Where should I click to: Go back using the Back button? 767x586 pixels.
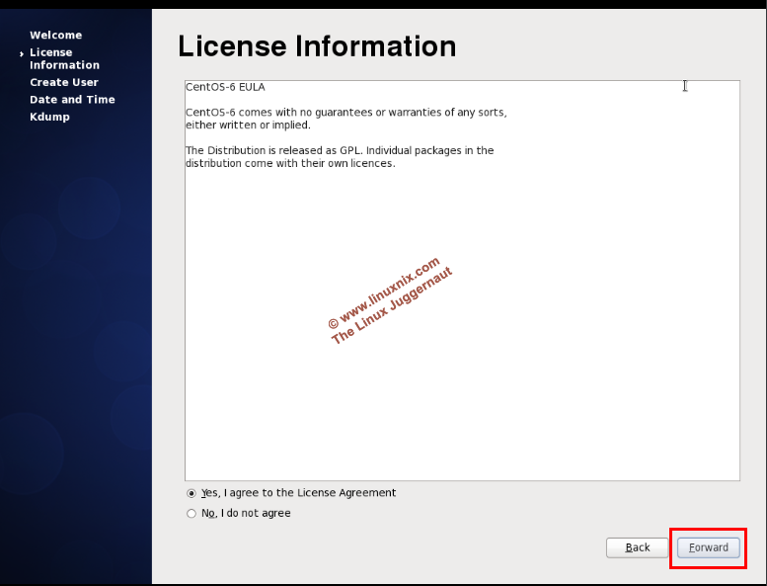pos(638,547)
